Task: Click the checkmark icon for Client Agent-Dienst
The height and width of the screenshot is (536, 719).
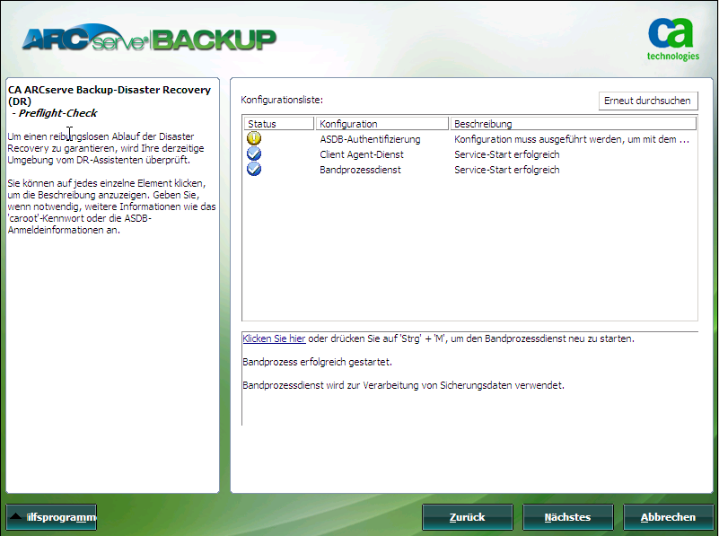Action: pyautogui.click(x=254, y=154)
